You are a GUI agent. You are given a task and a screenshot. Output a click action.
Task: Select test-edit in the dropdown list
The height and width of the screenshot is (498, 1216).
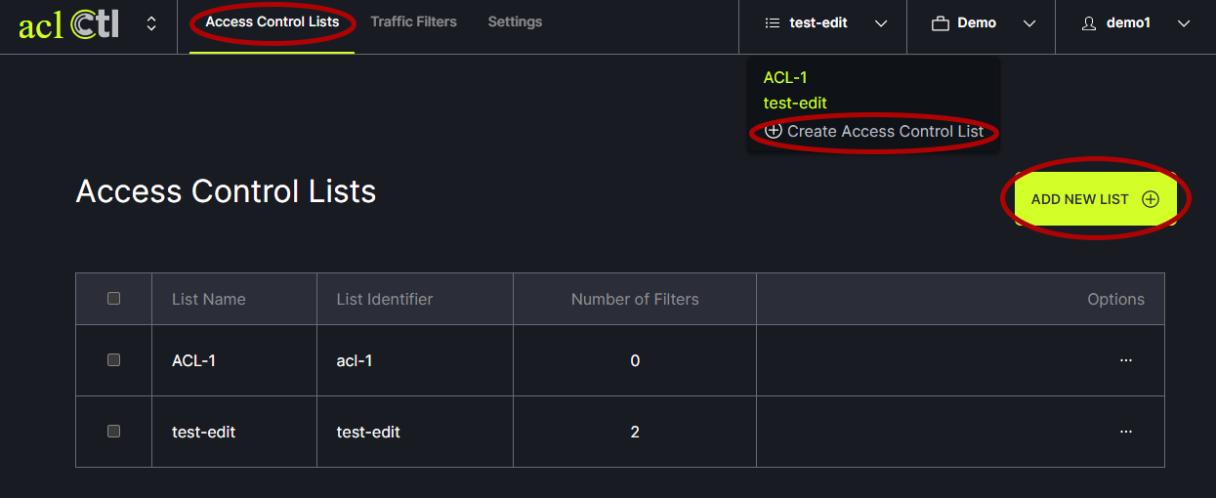[x=795, y=103]
